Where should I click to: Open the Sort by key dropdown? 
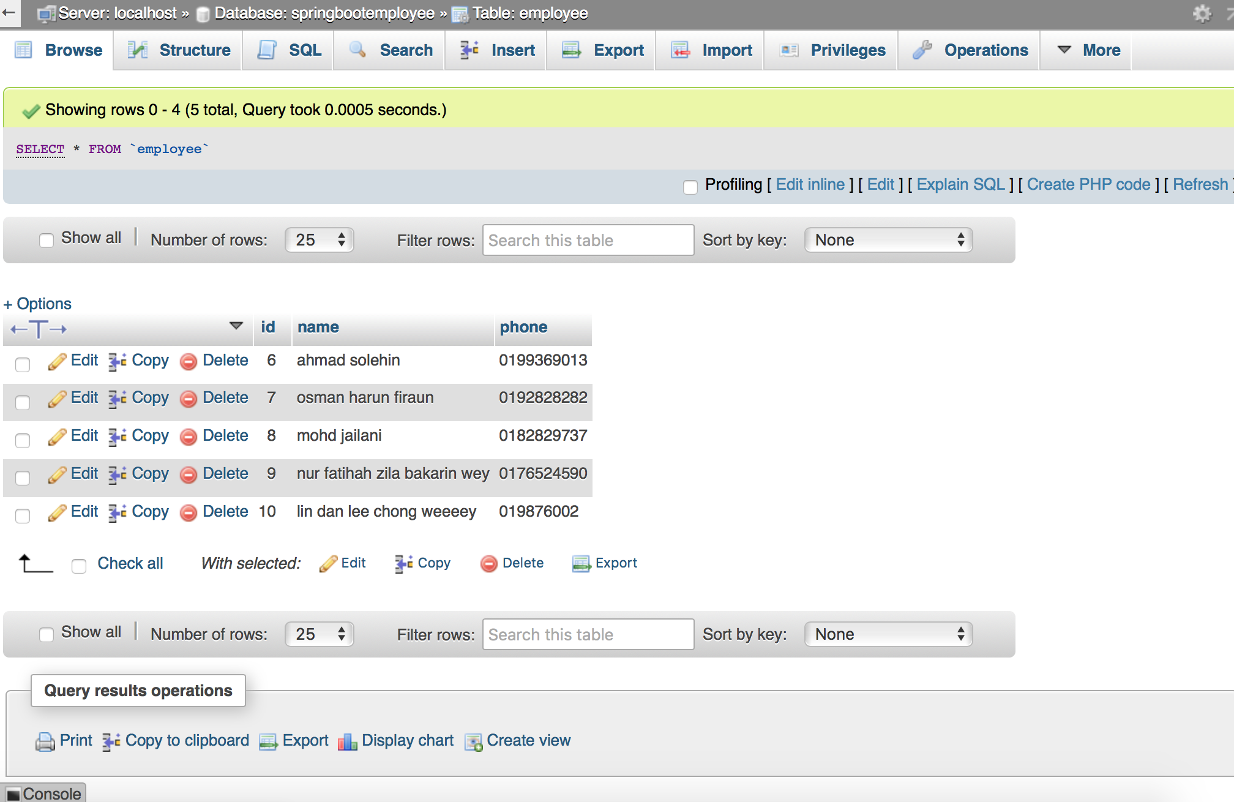click(x=888, y=240)
